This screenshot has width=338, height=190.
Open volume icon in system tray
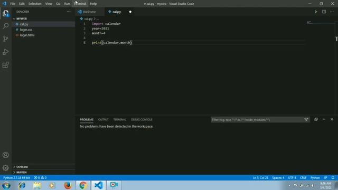[313, 185]
